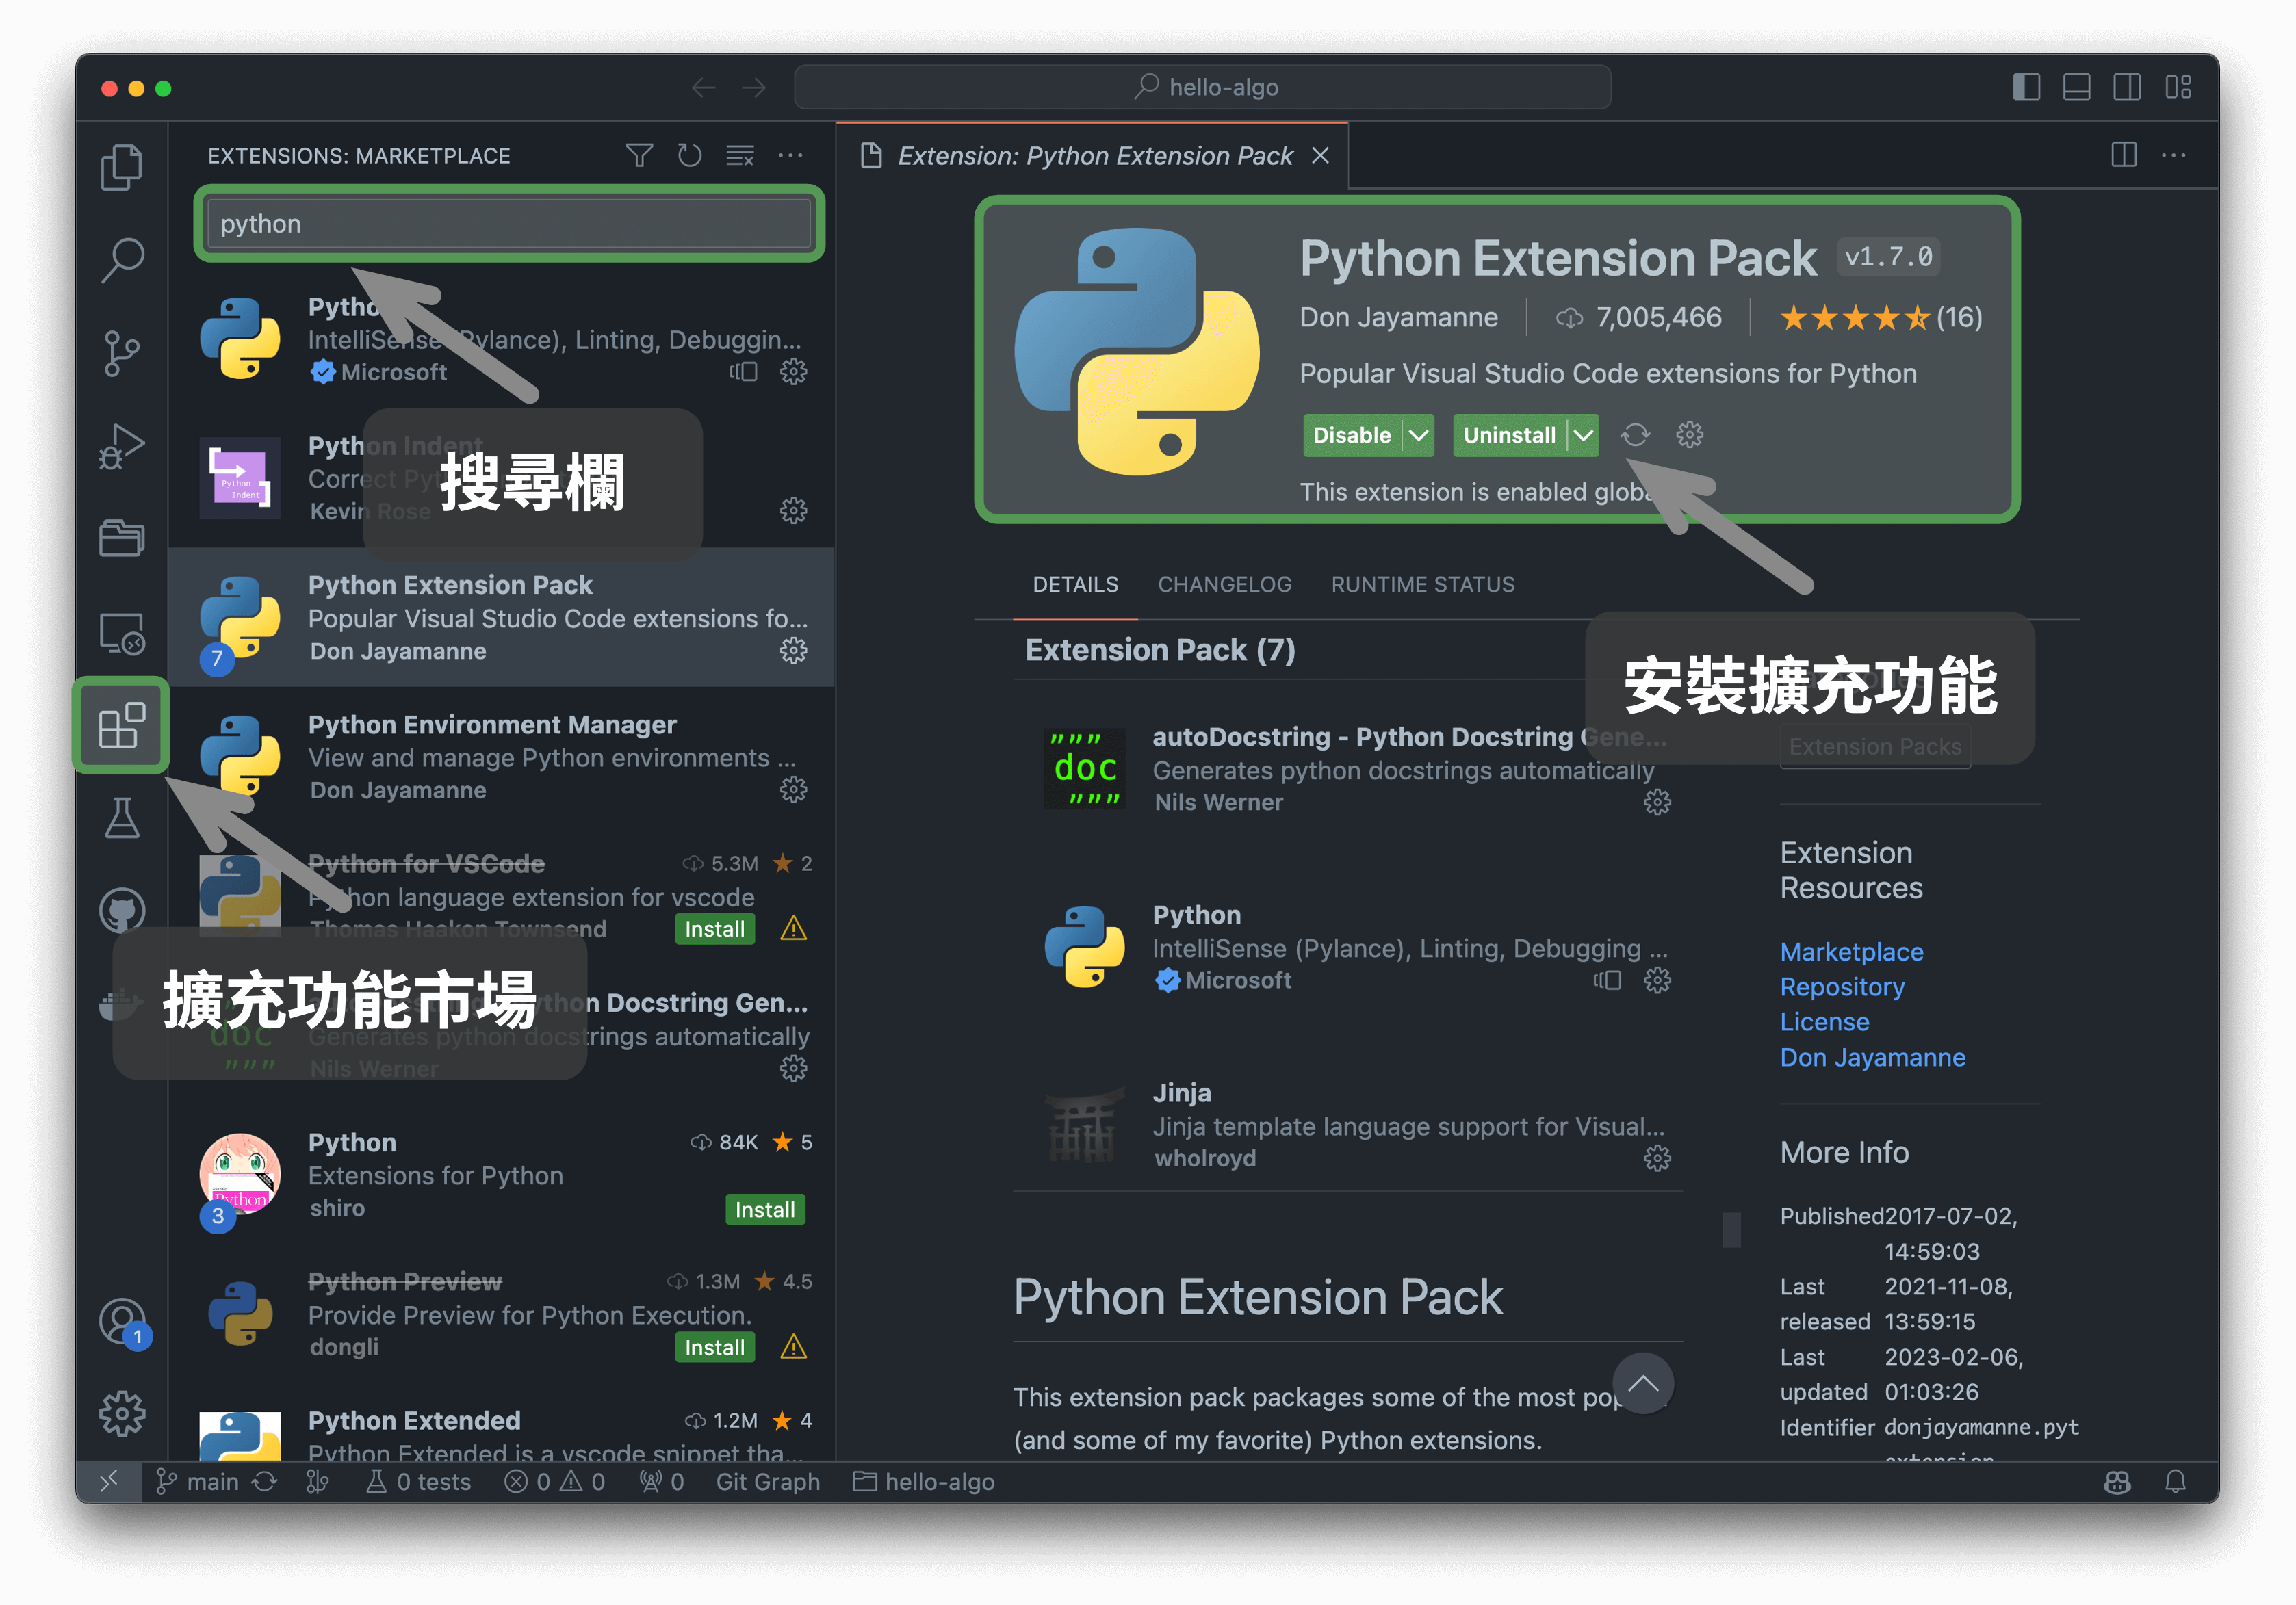
Task: Open the Search view in the activity bar
Action: [121, 259]
